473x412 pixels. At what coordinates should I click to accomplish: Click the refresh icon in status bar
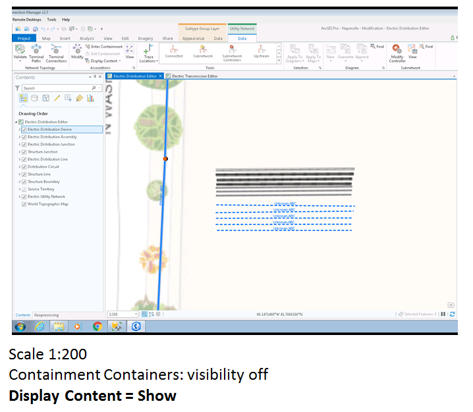point(452,314)
